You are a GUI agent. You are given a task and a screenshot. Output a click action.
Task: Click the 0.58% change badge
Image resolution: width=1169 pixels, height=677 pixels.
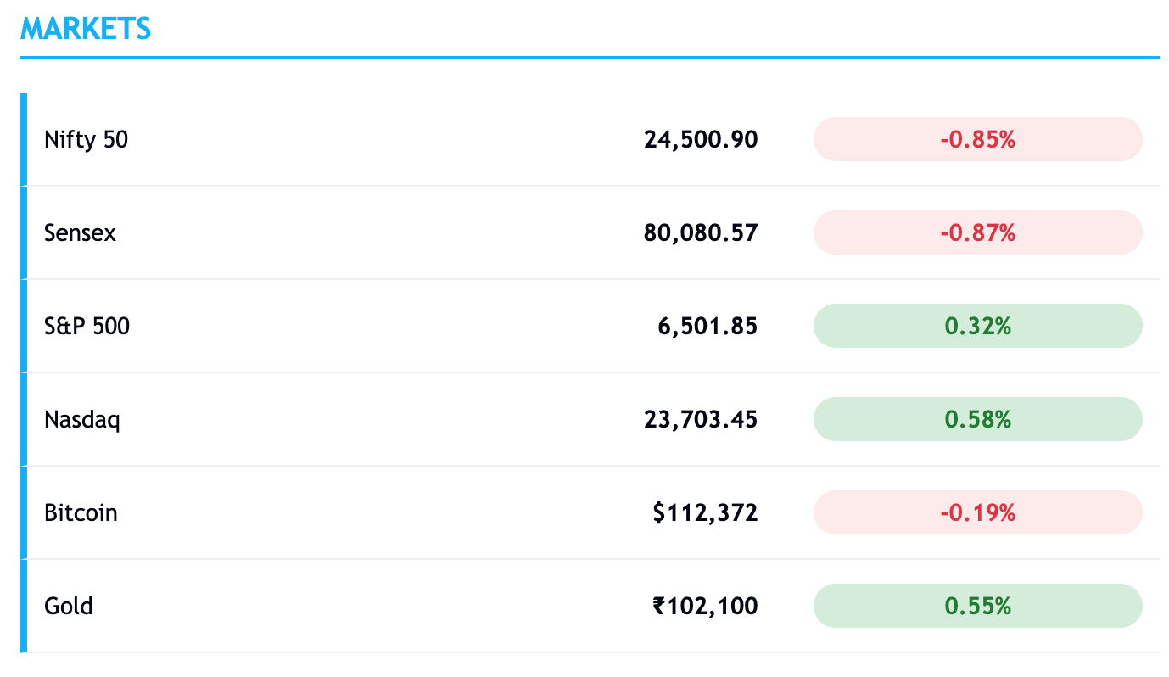point(978,419)
